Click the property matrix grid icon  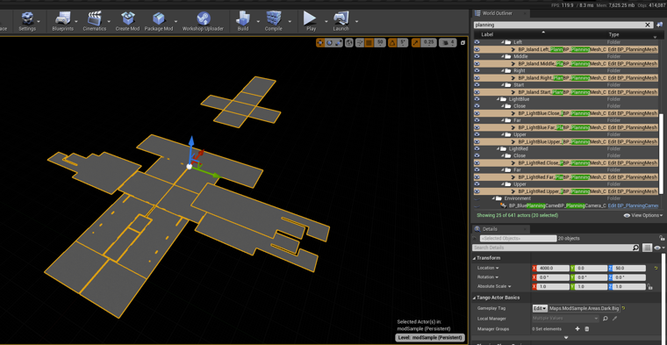click(x=647, y=248)
